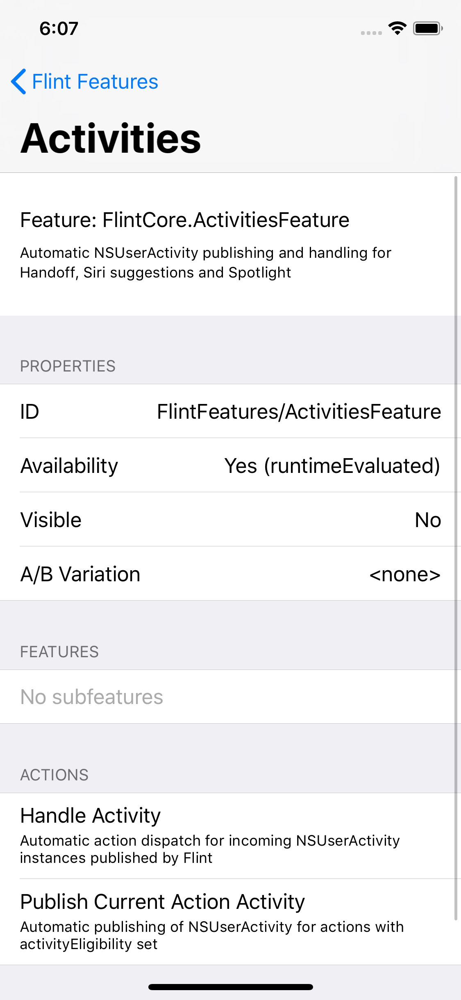The width and height of the screenshot is (461, 1000).
Task: Tap the home indicator bar
Action: point(230,987)
